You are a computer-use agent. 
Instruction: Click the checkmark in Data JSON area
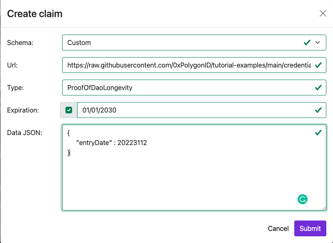pyautogui.click(x=318, y=133)
